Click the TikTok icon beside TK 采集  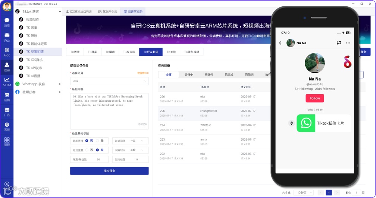pyautogui.click(x=21, y=28)
